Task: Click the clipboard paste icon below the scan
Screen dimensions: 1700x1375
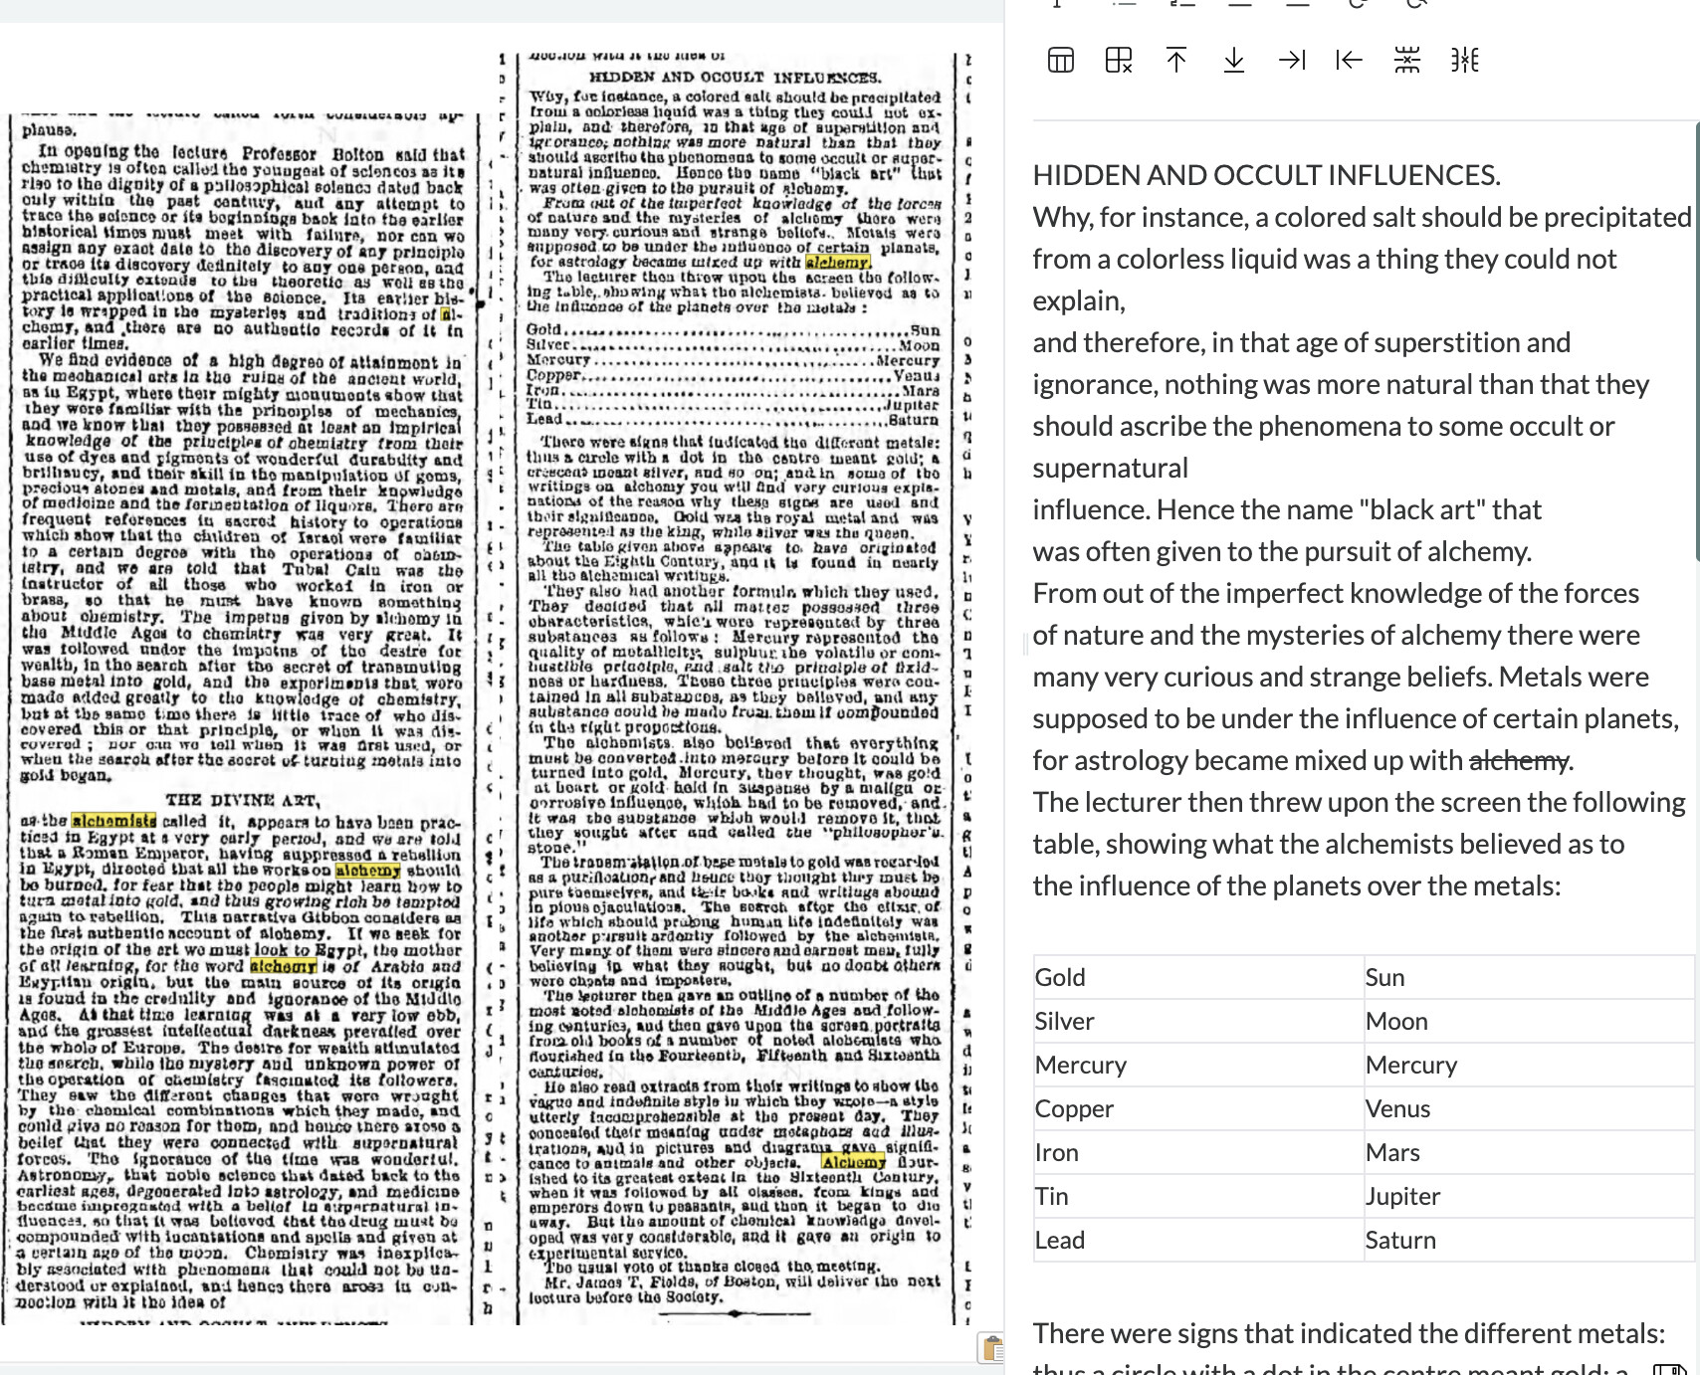Action: tap(991, 1348)
